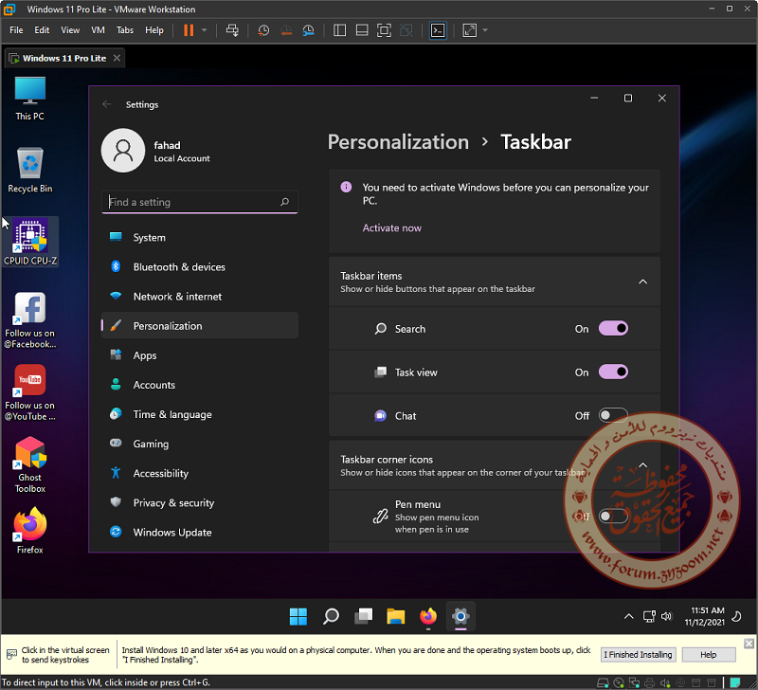
Task: Go back with the Settings back arrow
Action: (107, 104)
